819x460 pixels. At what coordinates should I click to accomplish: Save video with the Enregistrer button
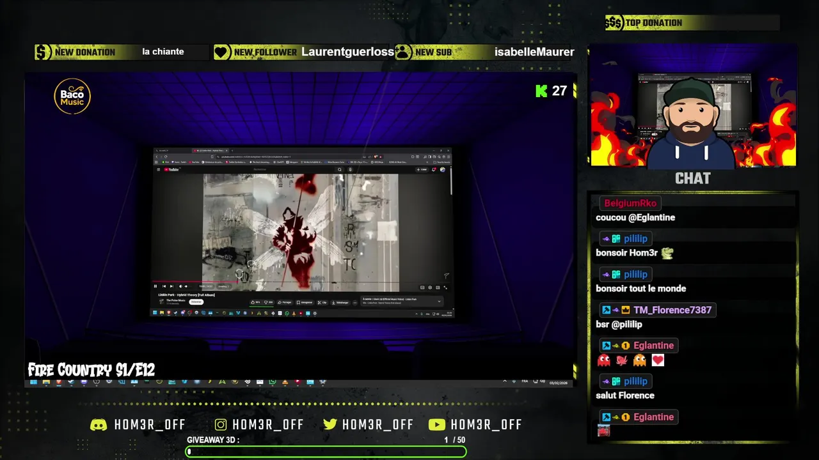click(305, 302)
